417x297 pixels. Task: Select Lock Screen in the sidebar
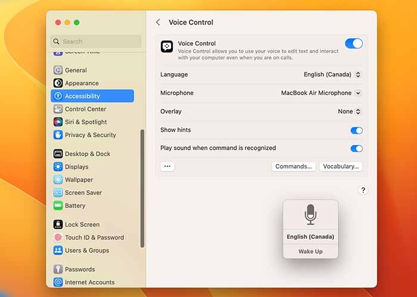(x=92, y=225)
